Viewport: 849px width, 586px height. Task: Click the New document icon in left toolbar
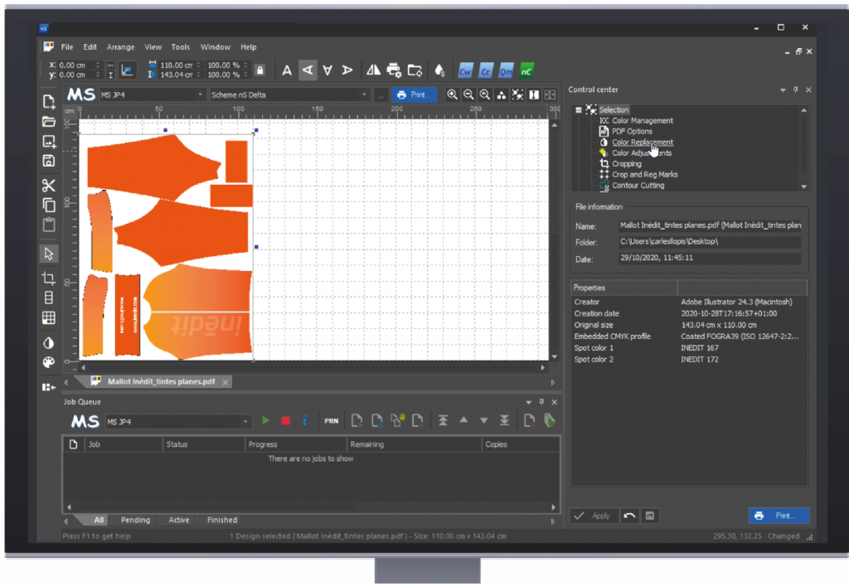point(49,102)
